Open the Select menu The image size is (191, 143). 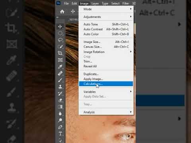pyautogui.click(x=115, y=4)
